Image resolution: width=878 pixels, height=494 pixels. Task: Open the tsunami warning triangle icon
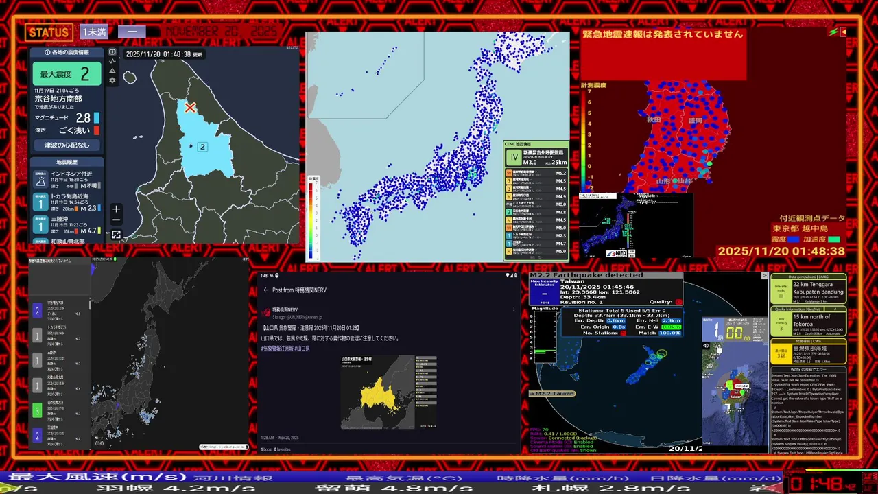click(x=112, y=71)
